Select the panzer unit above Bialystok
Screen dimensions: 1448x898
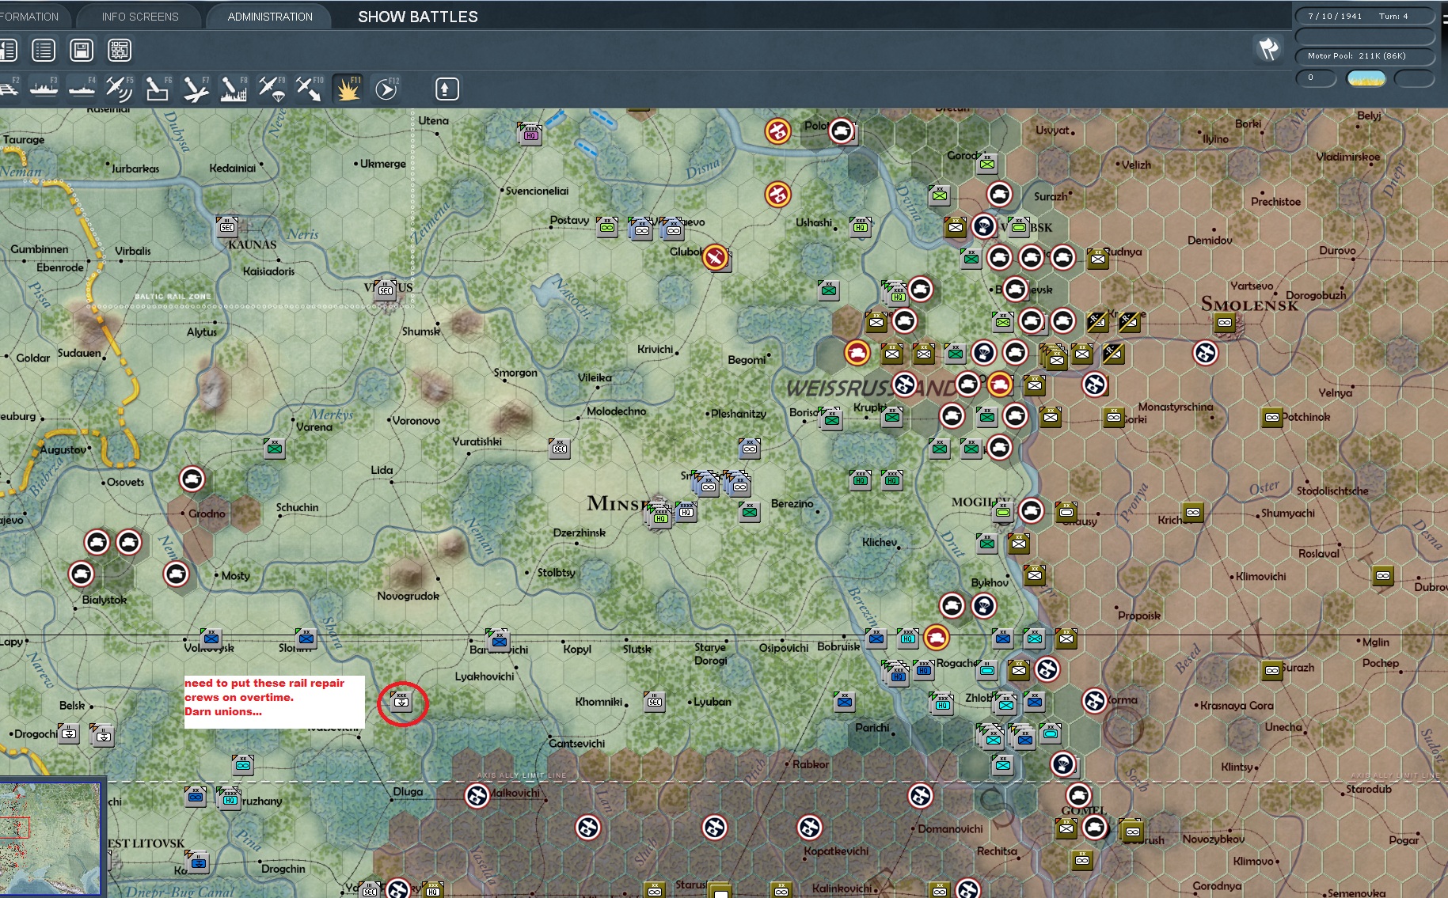[81, 574]
